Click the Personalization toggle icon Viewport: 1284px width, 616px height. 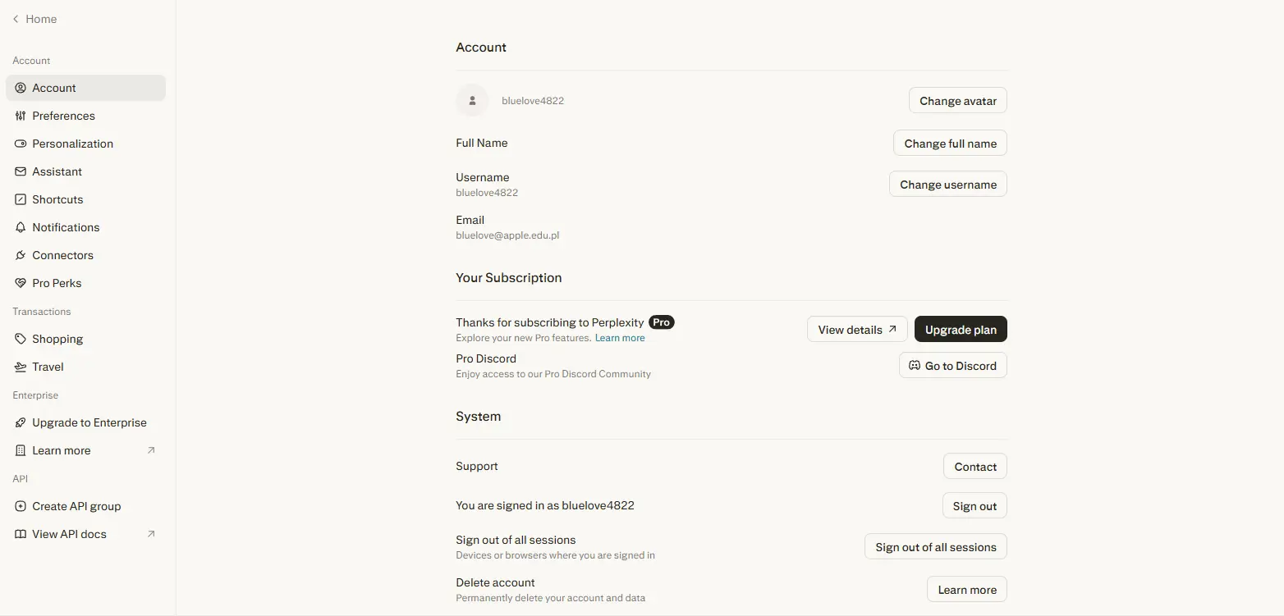pos(21,144)
